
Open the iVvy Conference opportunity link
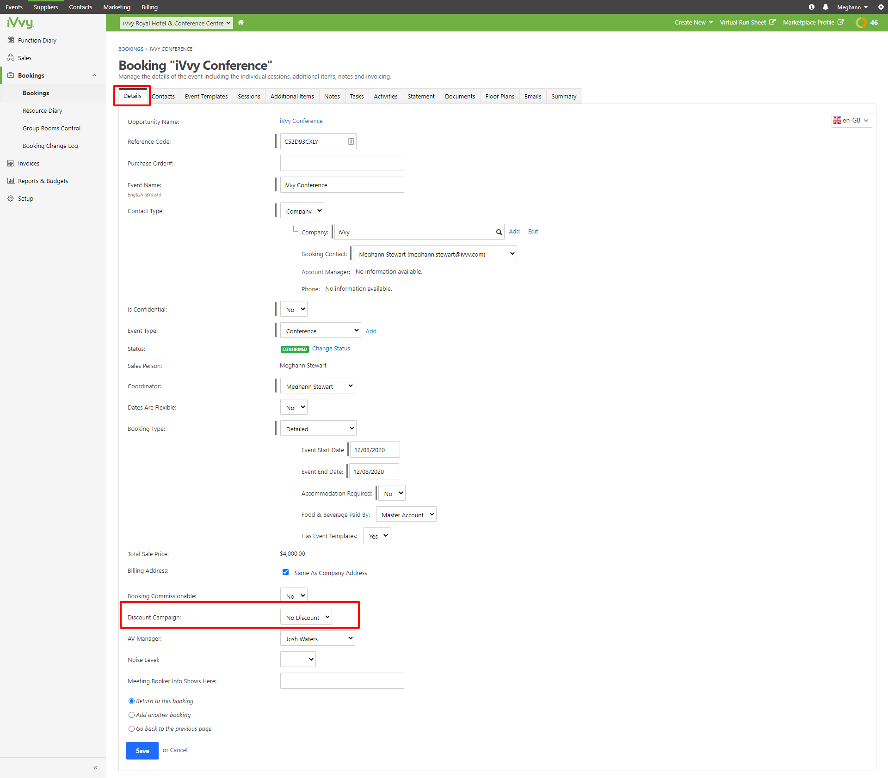pyautogui.click(x=301, y=121)
